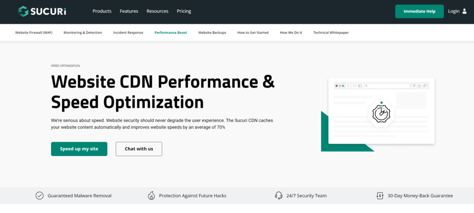Open the Products menu
Image resolution: width=474 pixels, height=213 pixels.
[x=102, y=11]
